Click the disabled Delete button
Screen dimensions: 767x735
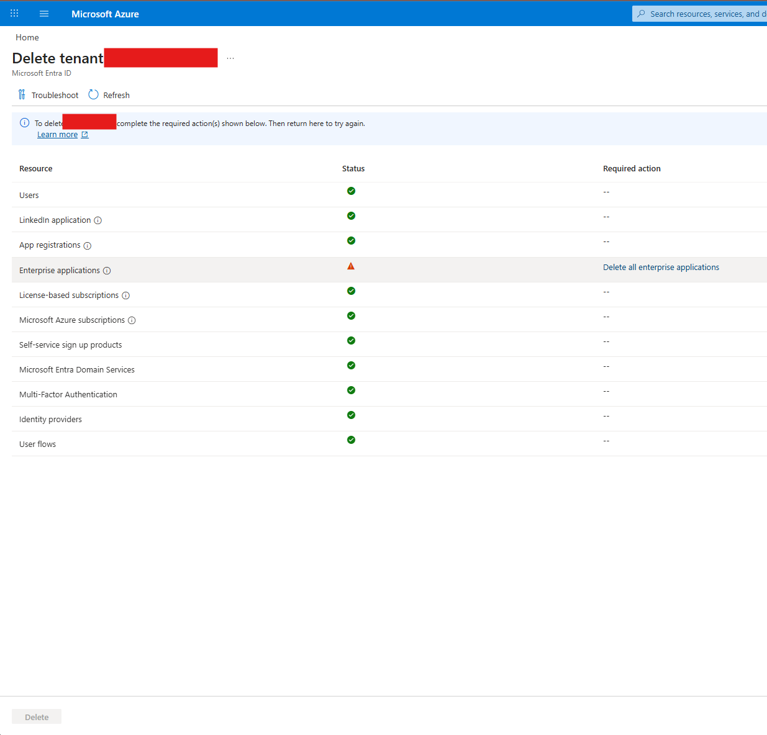pyautogui.click(x=37, y=717)
